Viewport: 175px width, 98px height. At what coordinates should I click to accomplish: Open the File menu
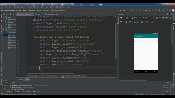pyautogui.click(x=2, y=7)
